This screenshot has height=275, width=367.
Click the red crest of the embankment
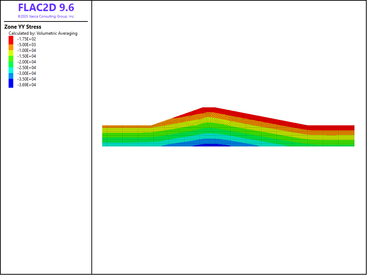coord(209,110)
